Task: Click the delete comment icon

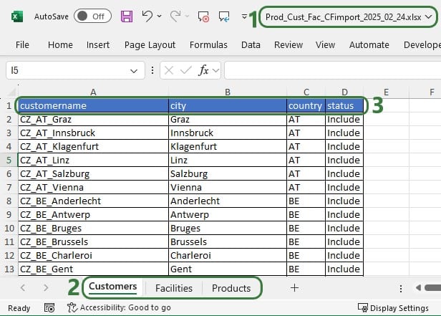Action: point(203,16)
